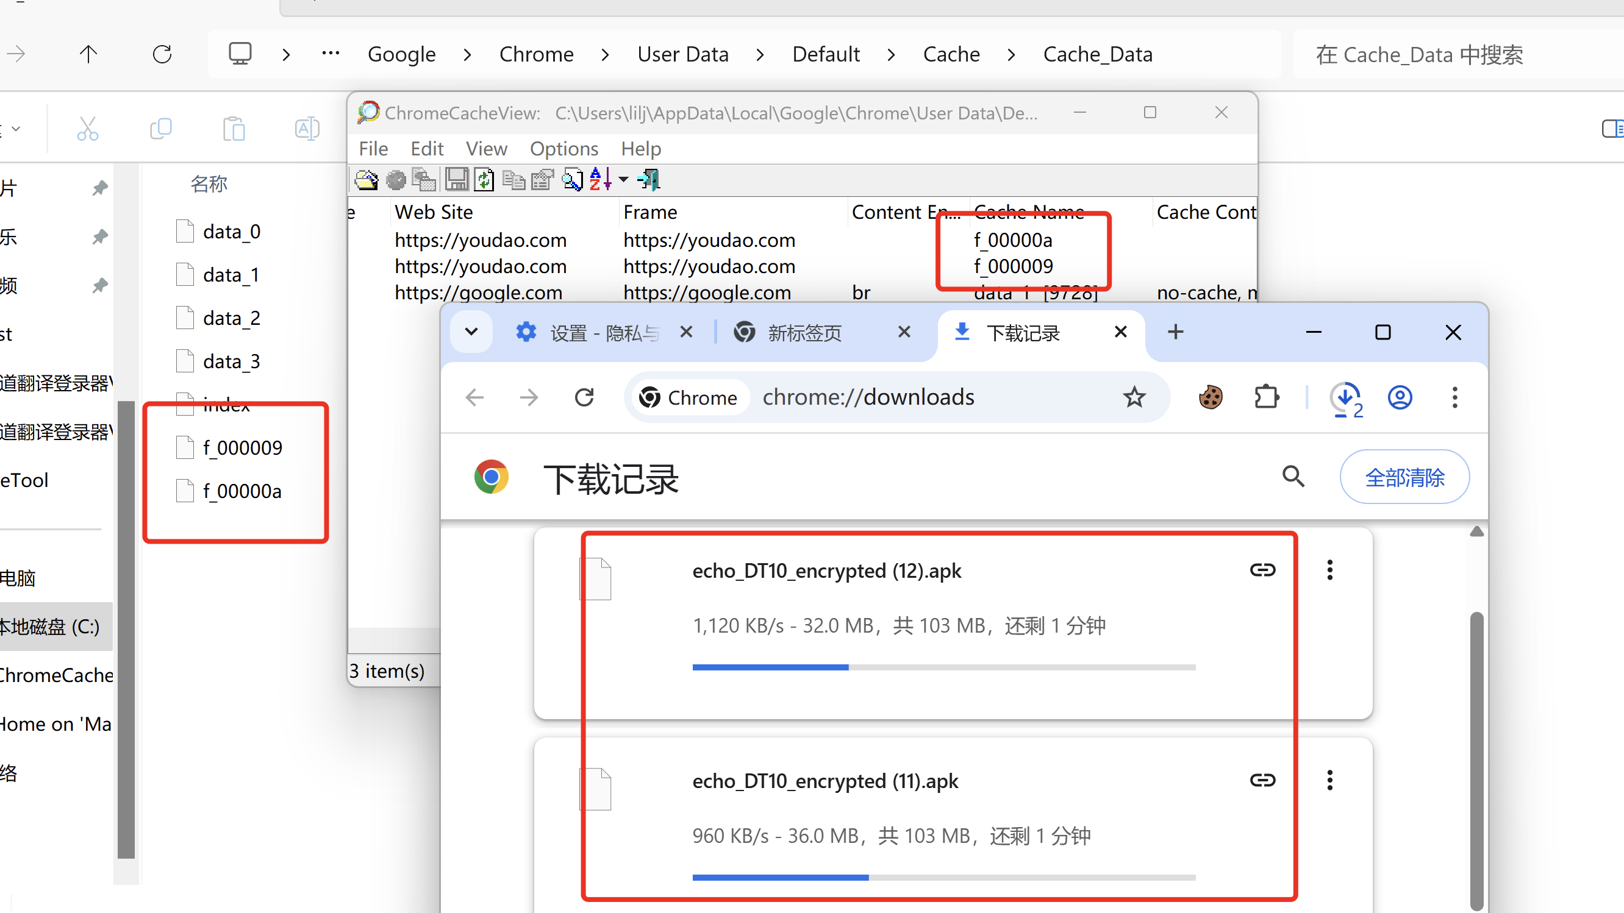This screenshot has width=1624, height=913.
Task: Sort by Cache Content column header
Action: click(x=1205, y=212)
